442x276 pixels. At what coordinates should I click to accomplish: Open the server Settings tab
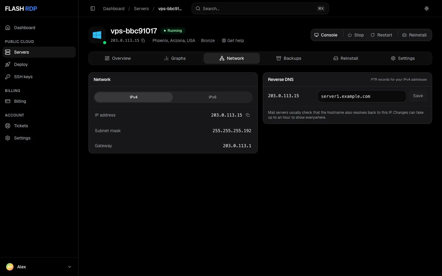403,58
